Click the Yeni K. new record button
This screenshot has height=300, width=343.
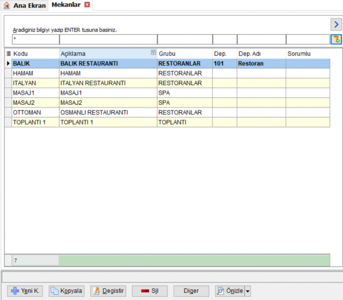tap(25, 291)
